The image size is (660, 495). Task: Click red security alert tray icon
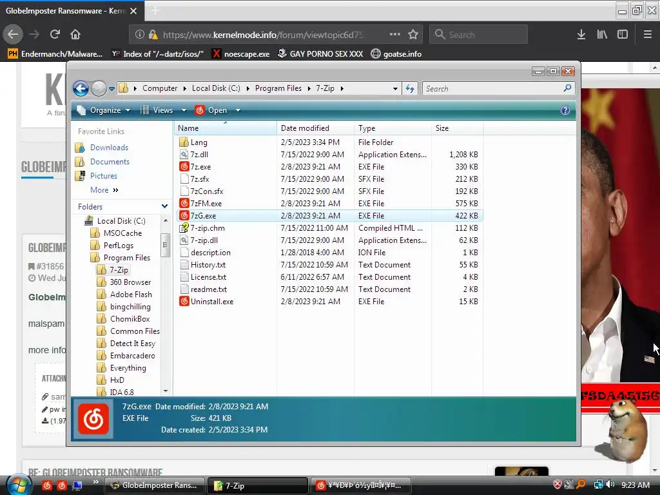(558, 485)
